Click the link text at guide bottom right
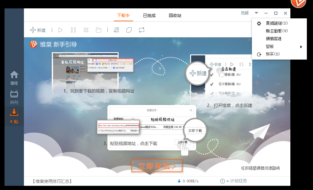 [x=261, y=168]
